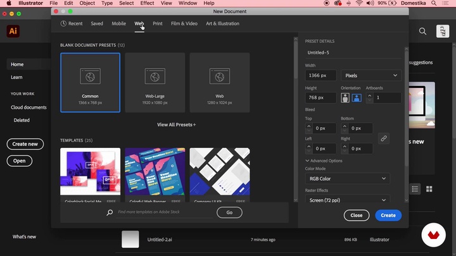Click the Untitled-2.ai file thumbnail
Screen dimensions: 456x256
pyautogui.click(x=130, y=240)
